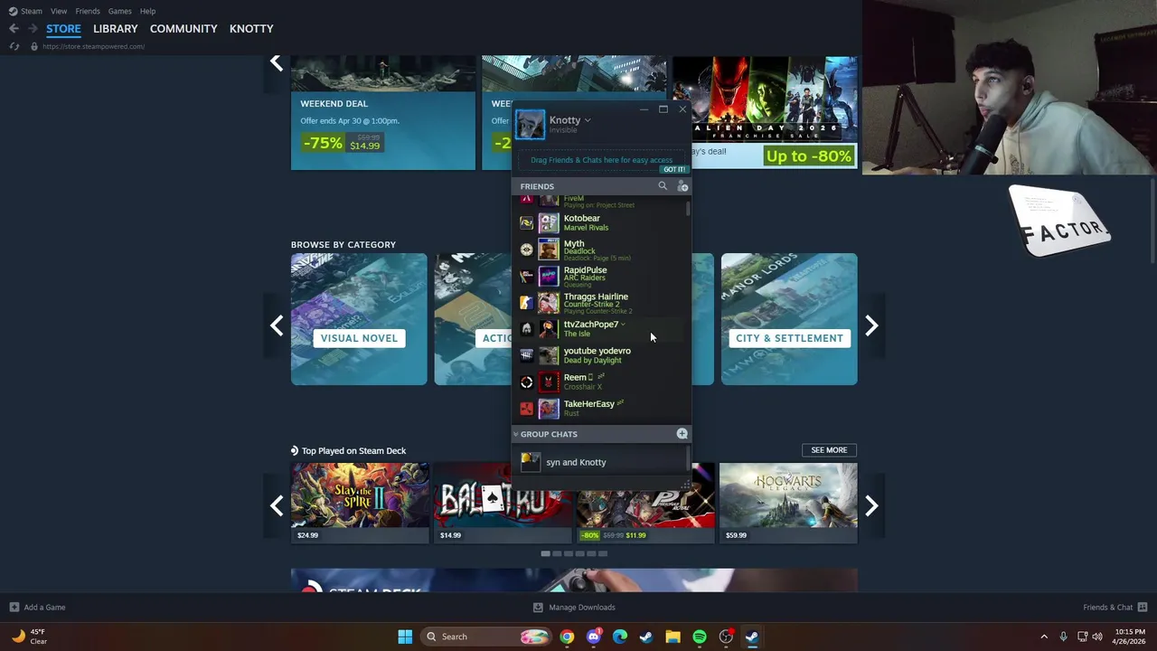The image size is (1157, 651).
Task: Open the CITY & SETTLEMENT category
Action: [x=789, y=319]
